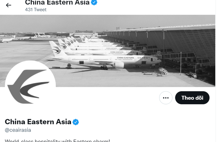Click the verified badge beside the profile name

pyautogui.click(x=76, y=122)
